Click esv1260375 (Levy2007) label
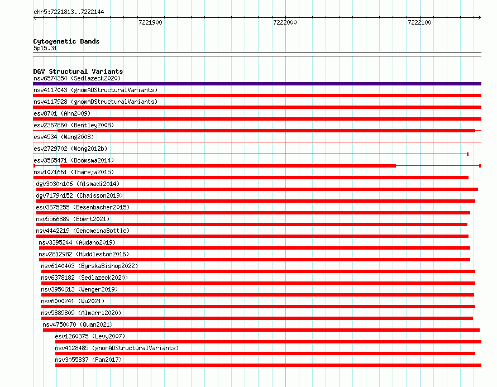Image resolution: width=497 pixels, height=387 pixels. coord(90,336)
